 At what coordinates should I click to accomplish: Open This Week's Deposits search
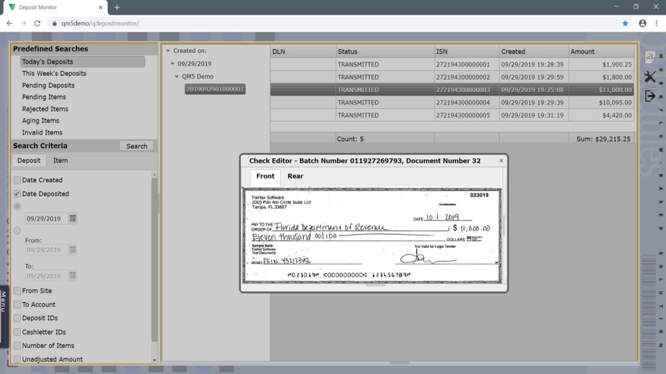coord(54,74)
